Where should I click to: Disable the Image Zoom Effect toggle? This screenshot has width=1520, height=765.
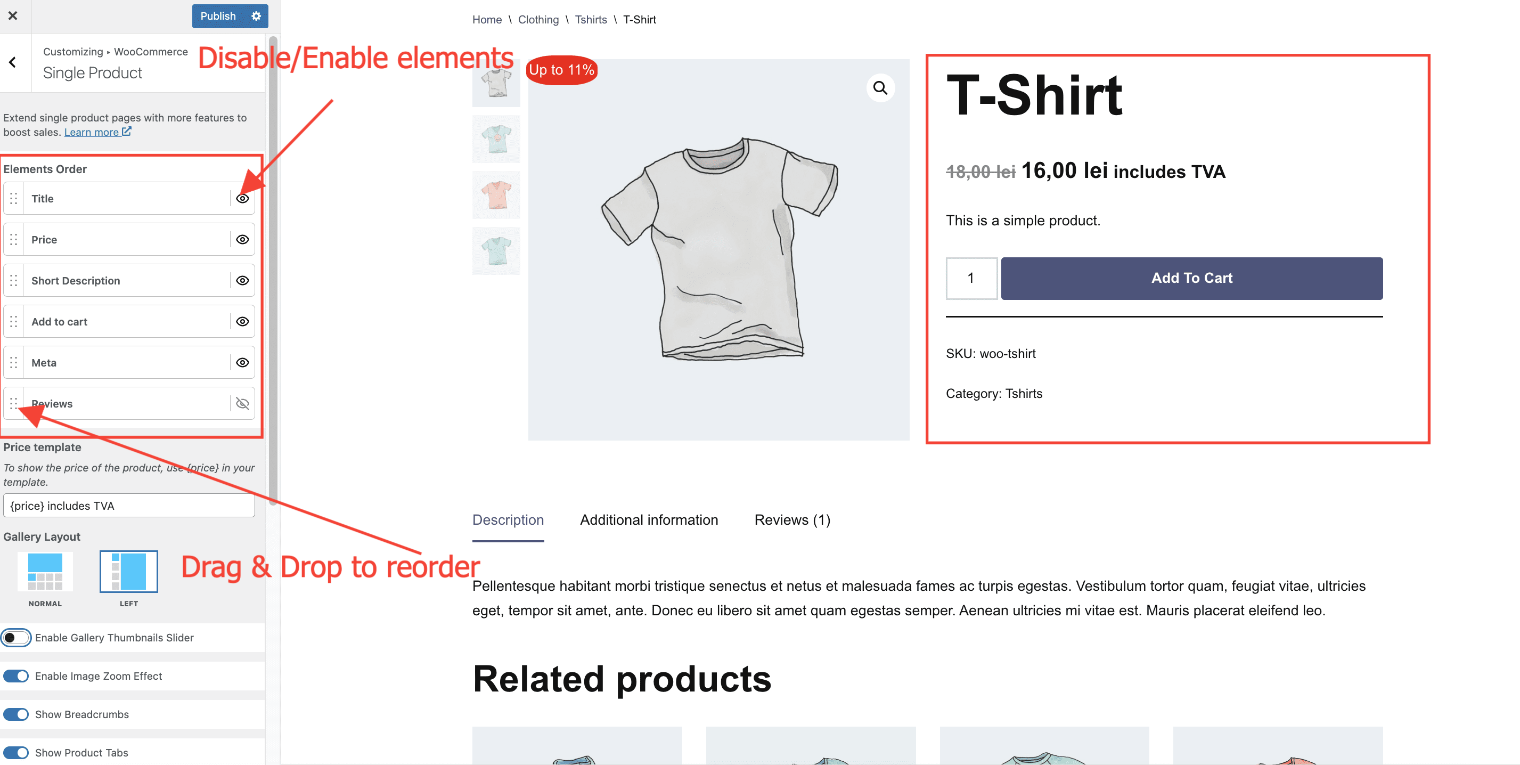(16, 676)
